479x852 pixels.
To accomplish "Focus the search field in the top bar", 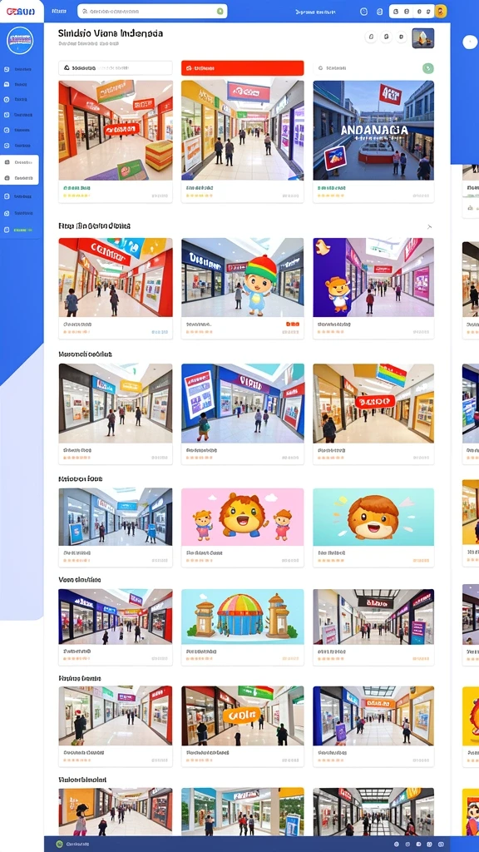I will 152,11.
